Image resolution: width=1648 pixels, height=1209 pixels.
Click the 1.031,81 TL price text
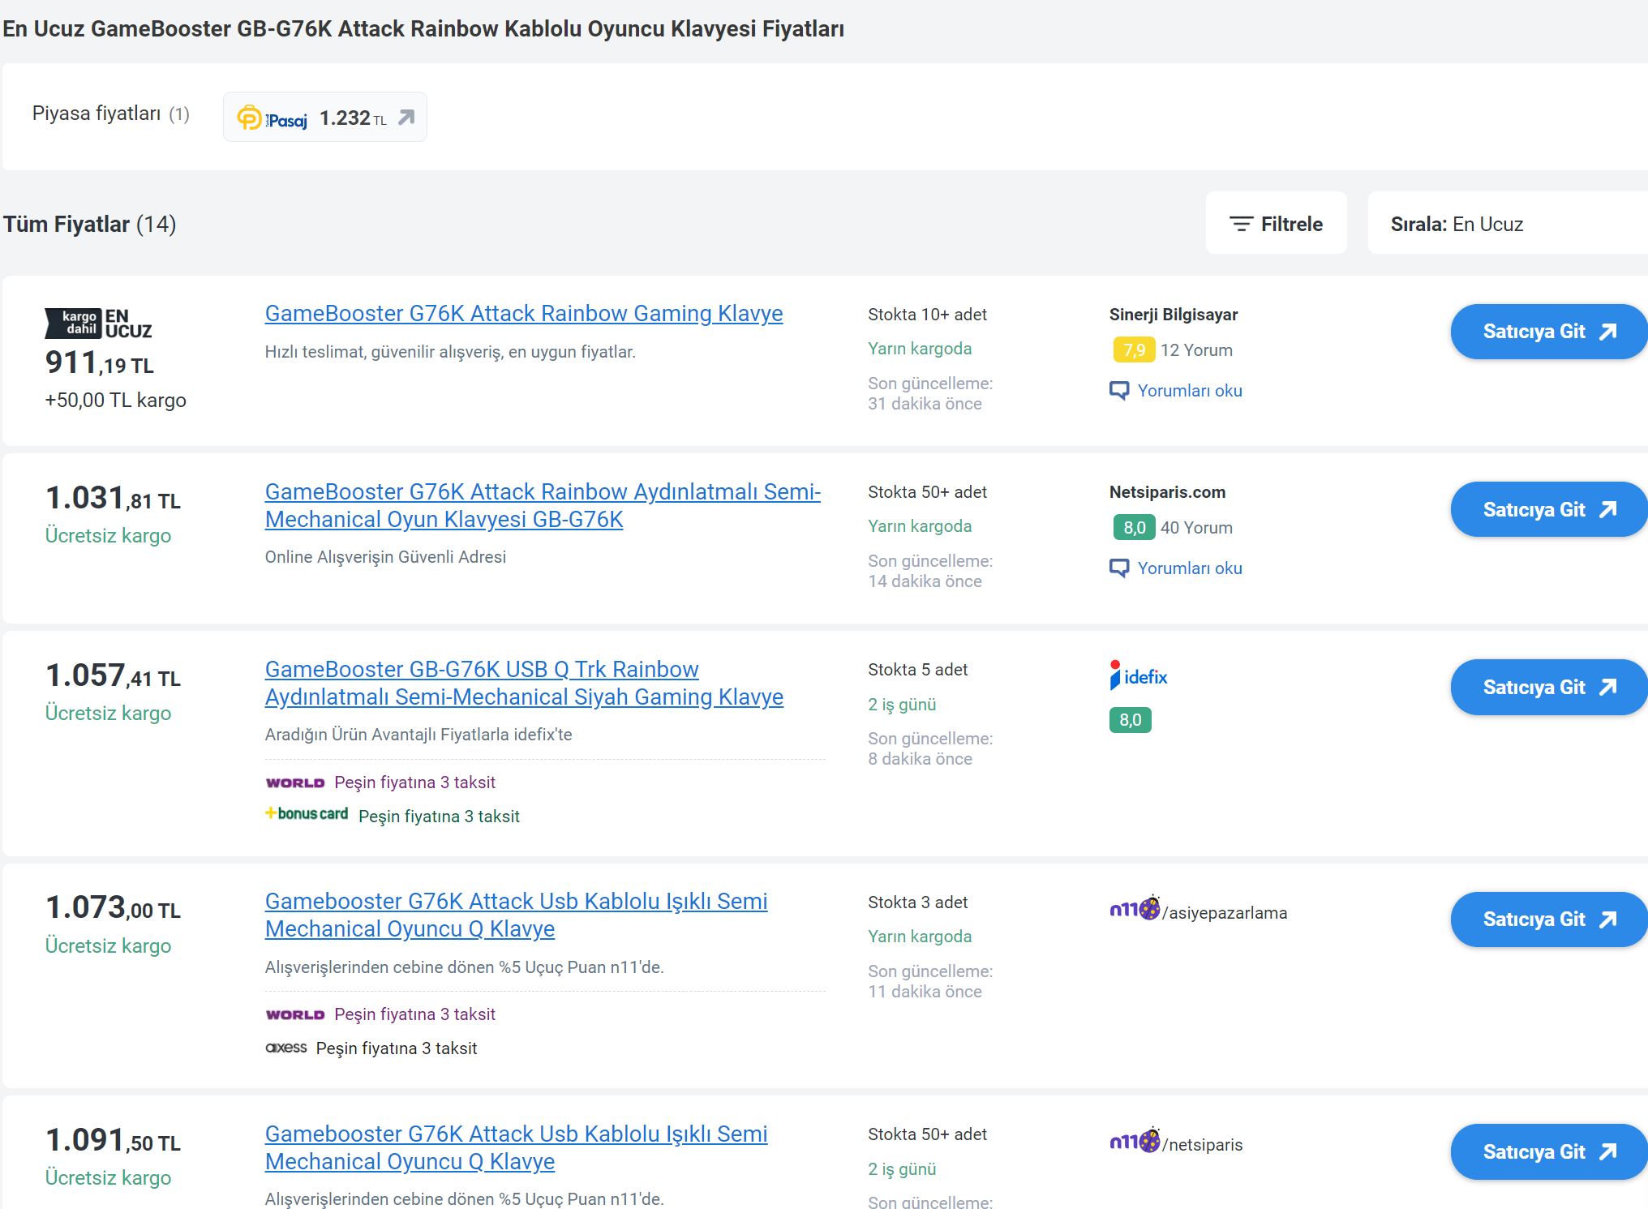pyautogui.click(x=113, y=498)
